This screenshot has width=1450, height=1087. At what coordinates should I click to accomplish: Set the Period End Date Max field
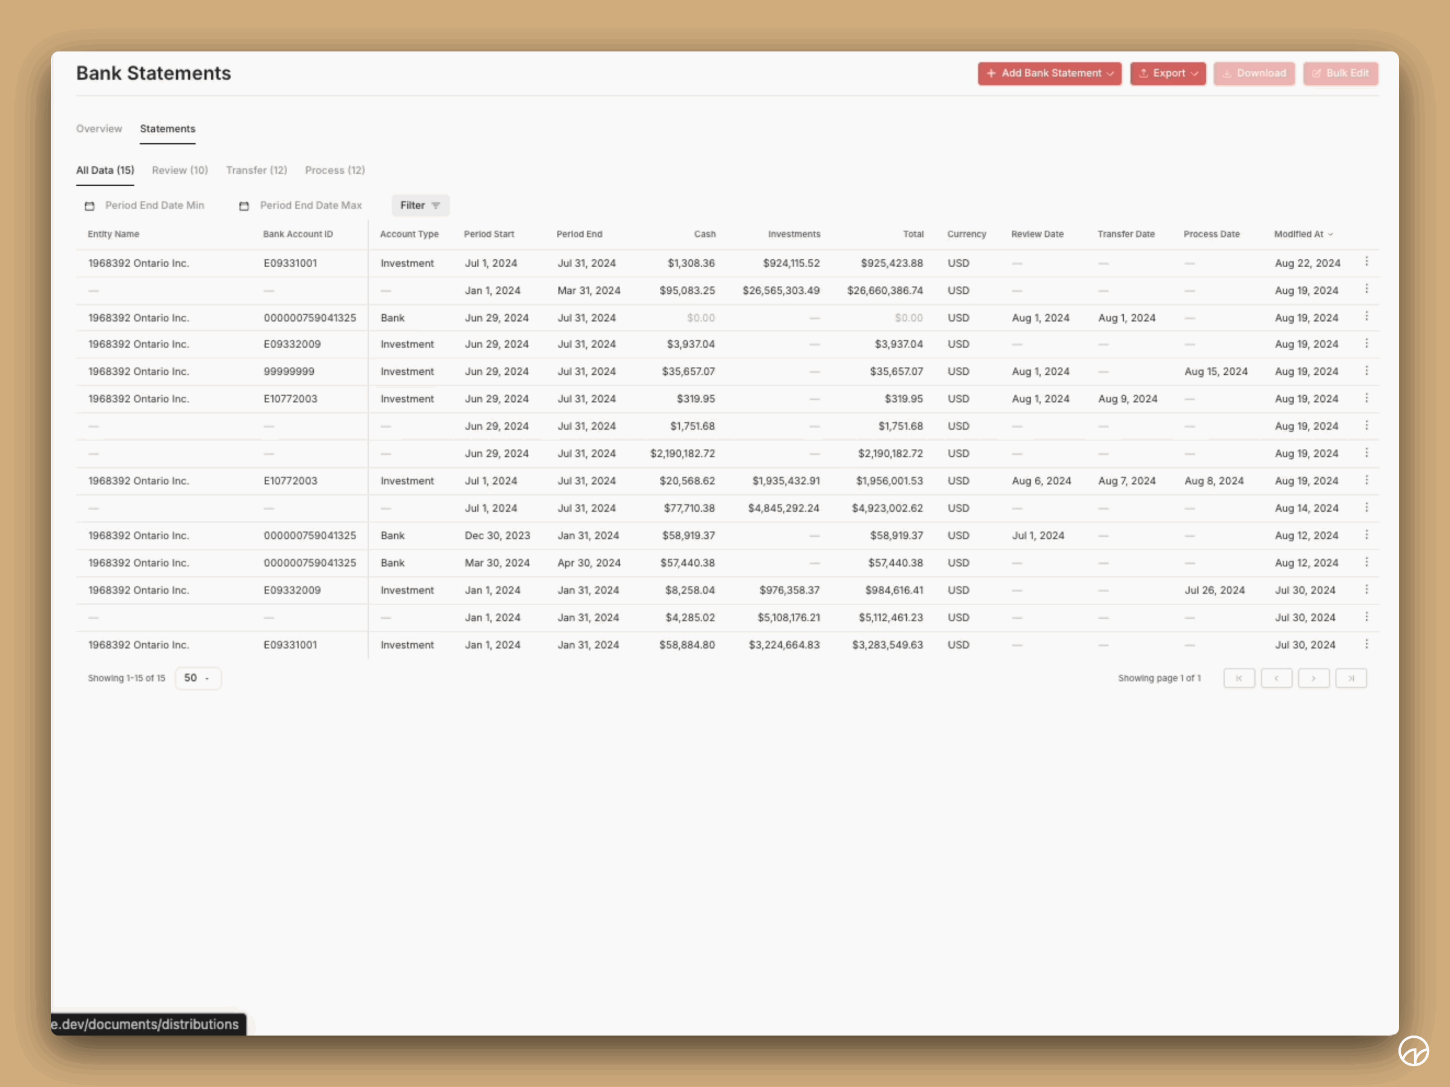pos(301,205)
